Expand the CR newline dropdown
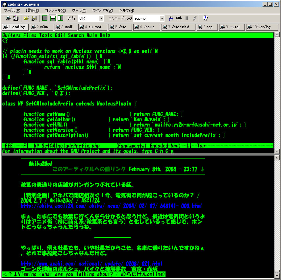Screen dimensions: 281x280 click(101, 19)
